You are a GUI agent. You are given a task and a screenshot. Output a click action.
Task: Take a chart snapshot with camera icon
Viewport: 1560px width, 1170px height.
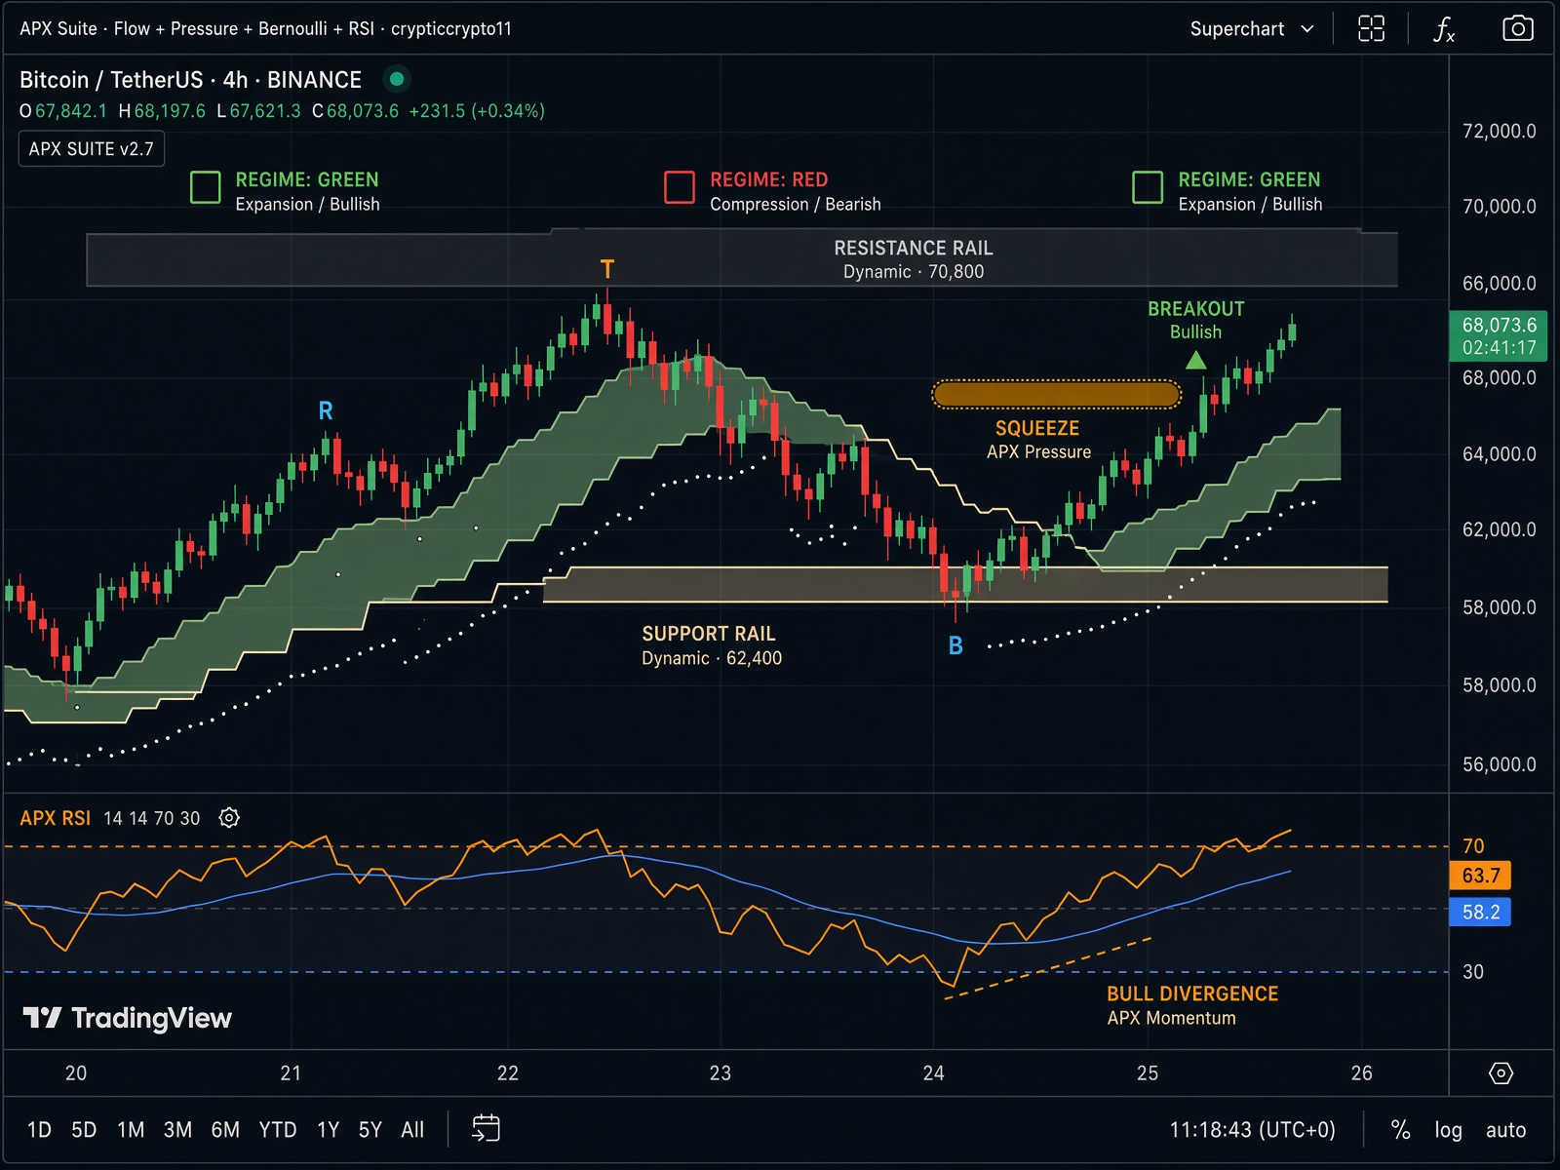(1517, 28)
